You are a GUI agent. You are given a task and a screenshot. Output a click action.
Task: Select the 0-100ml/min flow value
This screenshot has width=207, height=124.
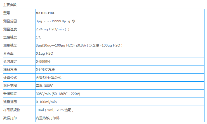pos(46,102)
